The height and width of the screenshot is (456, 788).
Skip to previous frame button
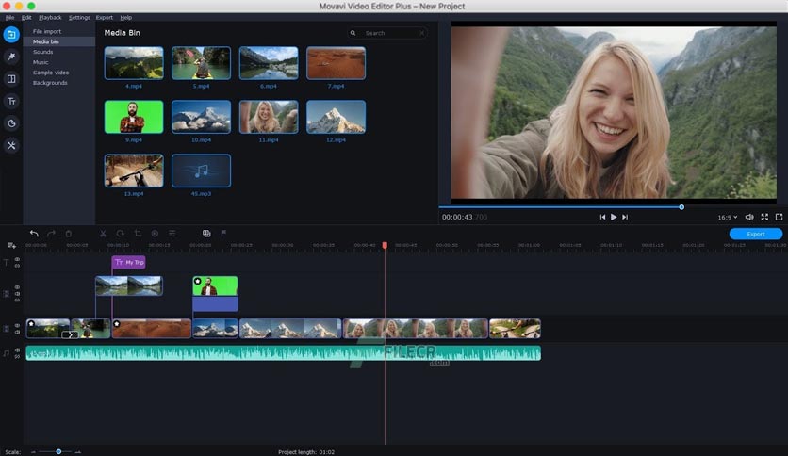click(602, 217)
